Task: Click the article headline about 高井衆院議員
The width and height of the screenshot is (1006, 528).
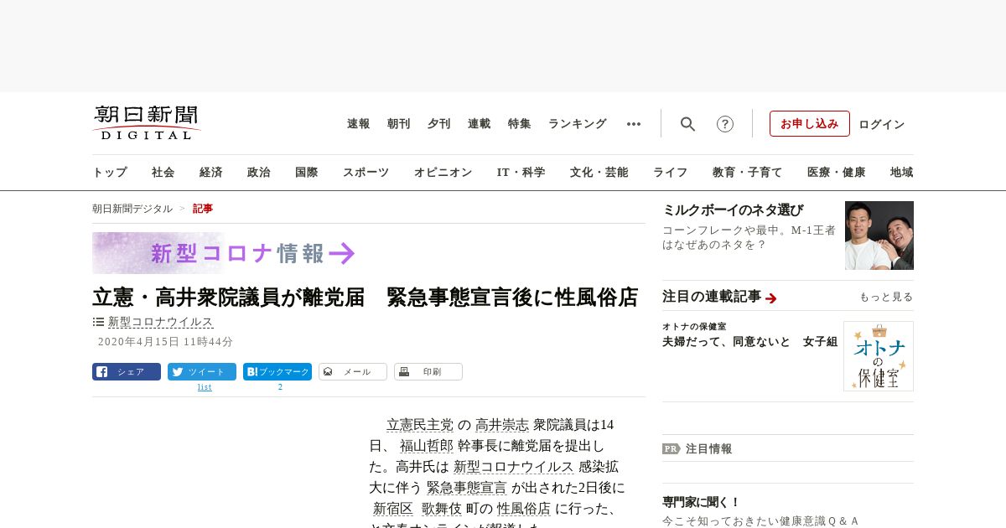Action: coord(366,298)
